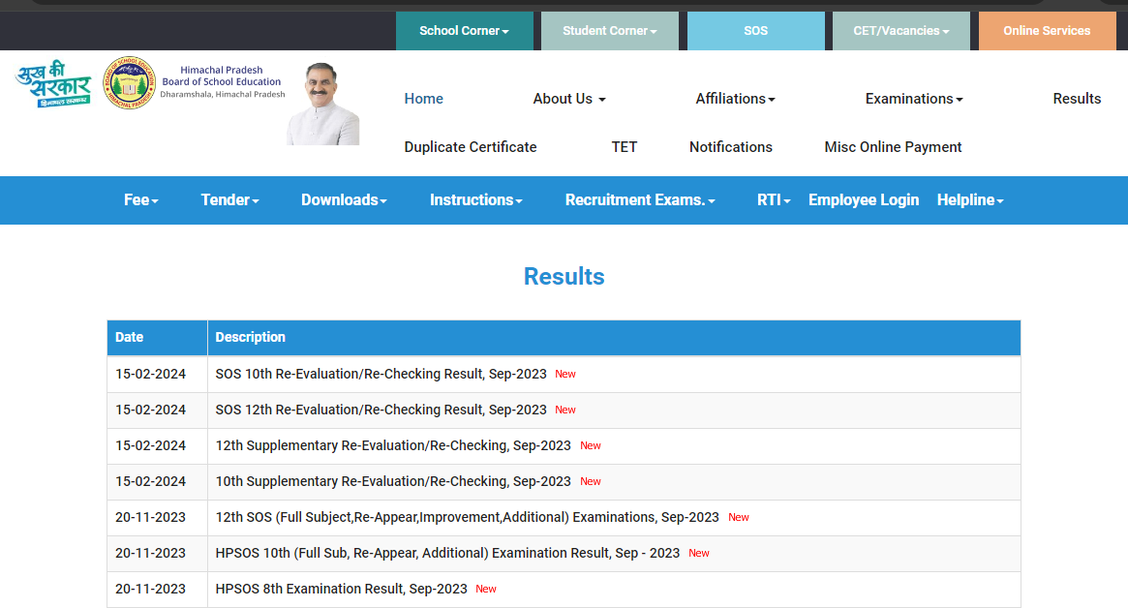The width and height of the screenshot is (1128, 608).
Task: Go to the Home page
Action: coord(424,99)
